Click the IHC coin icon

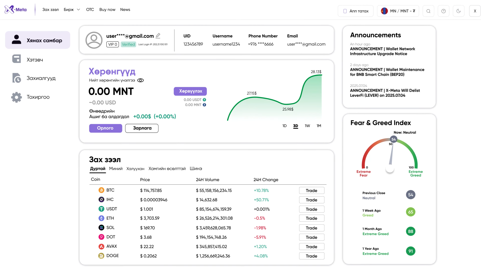point(101,200)
